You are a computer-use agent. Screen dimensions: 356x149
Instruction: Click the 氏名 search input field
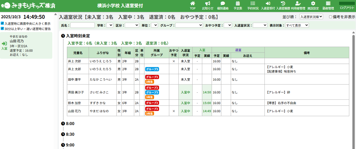click(83, 25)
